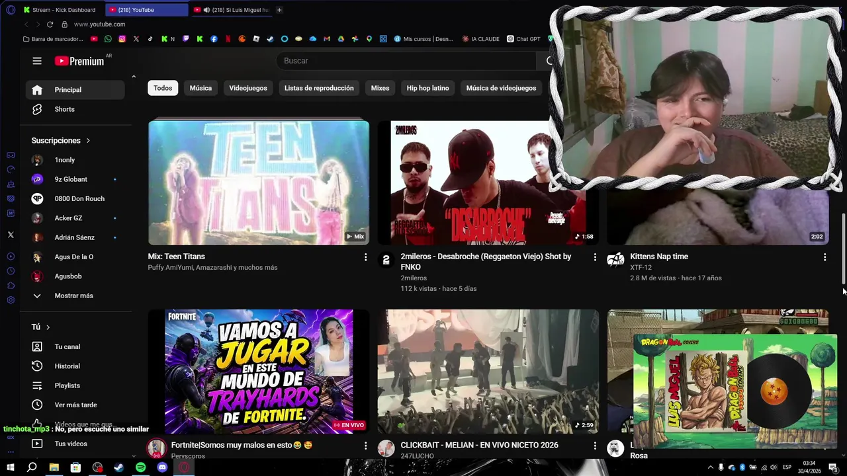Screen dimensions: 847x476
Task: Open the Shorts section in sidebar
Action: [x=75, y=109]
